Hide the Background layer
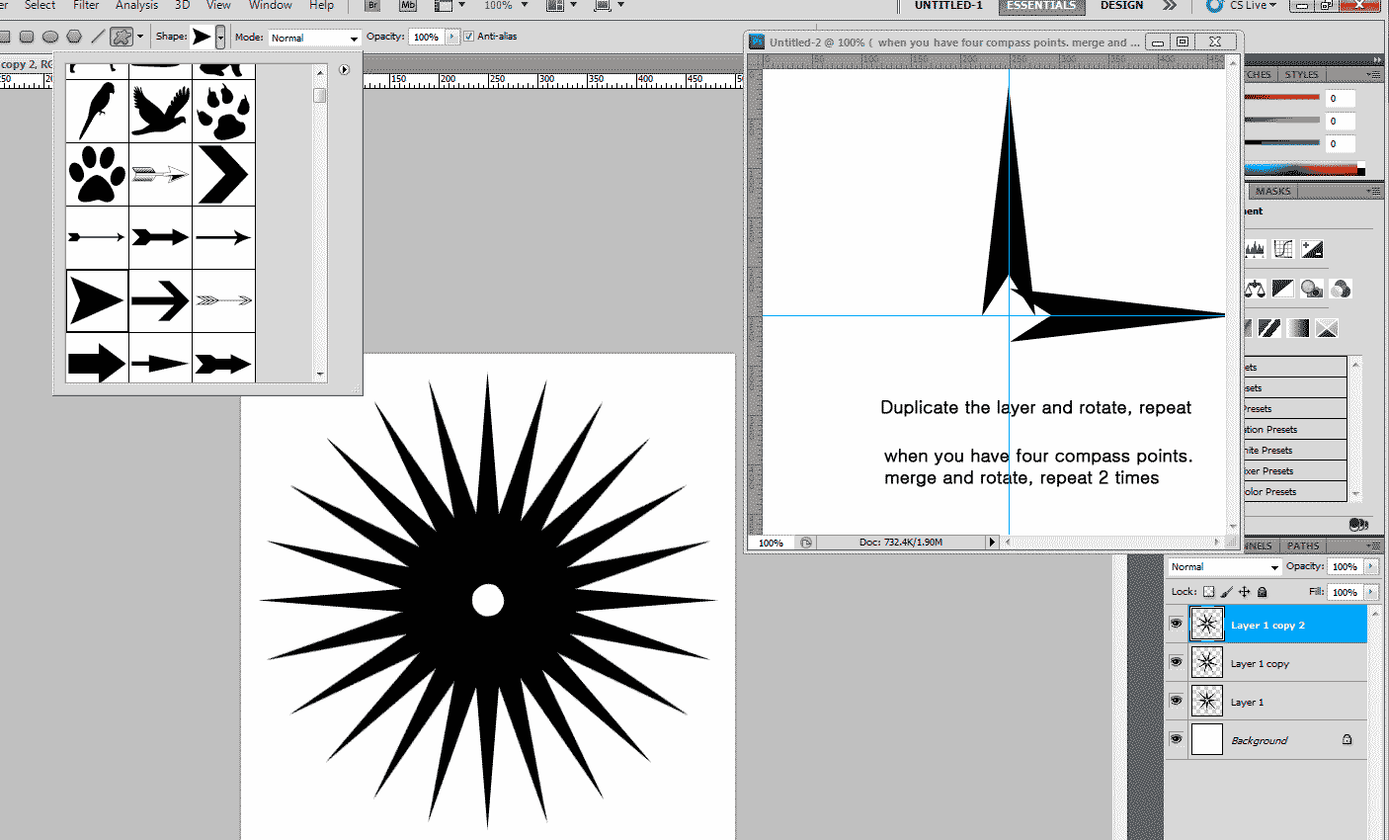 point(1176,739)
